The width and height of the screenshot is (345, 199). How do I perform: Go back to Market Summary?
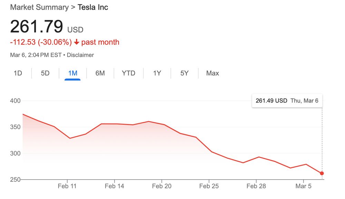point(39,7)
